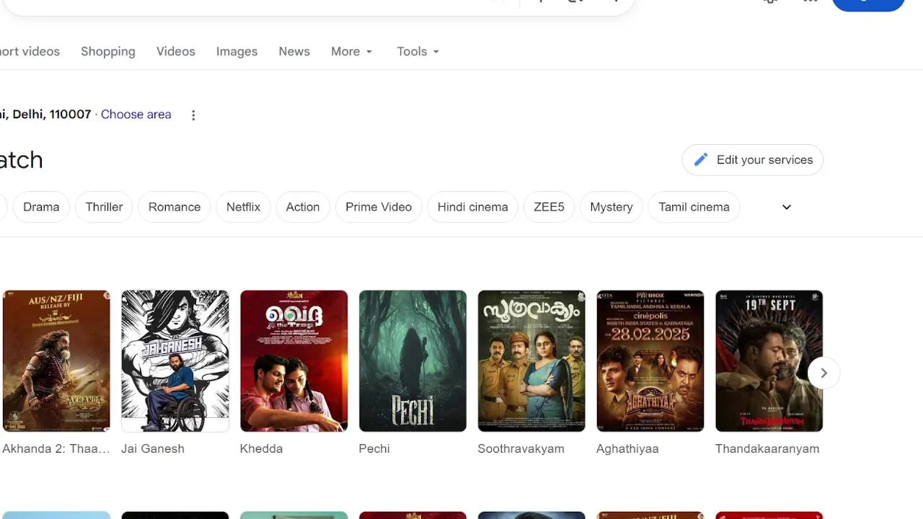
Task: Open the three-dot options next to Choose area
Action: point(193,115)
